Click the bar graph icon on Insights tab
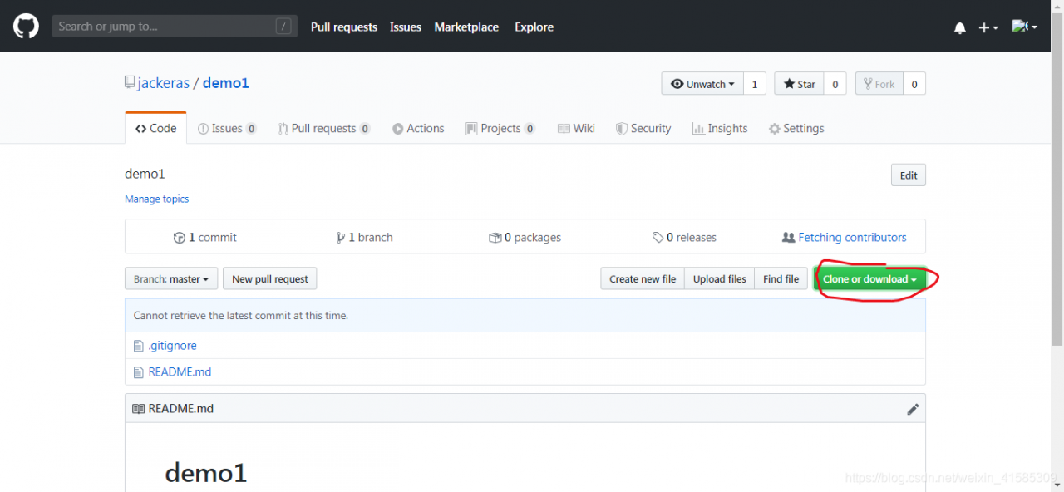This screenshot has width=1064, height=492. click(x=699, y=129)
